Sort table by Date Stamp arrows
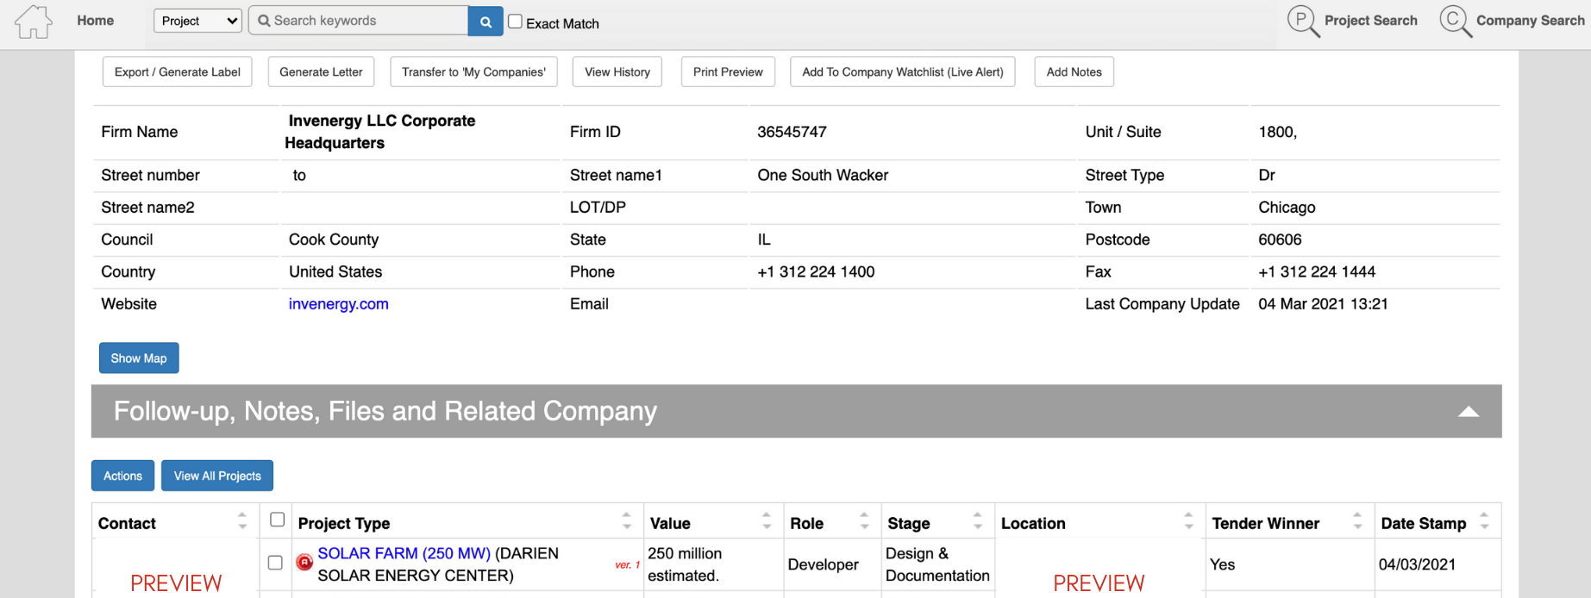1591x598 pixels. 1484,520
